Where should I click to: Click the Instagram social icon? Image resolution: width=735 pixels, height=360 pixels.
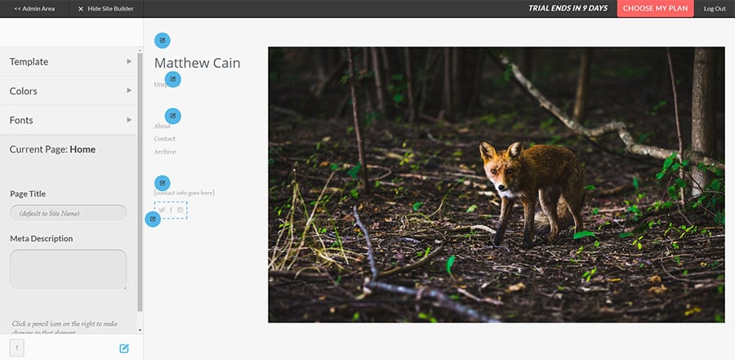(180, 211)
